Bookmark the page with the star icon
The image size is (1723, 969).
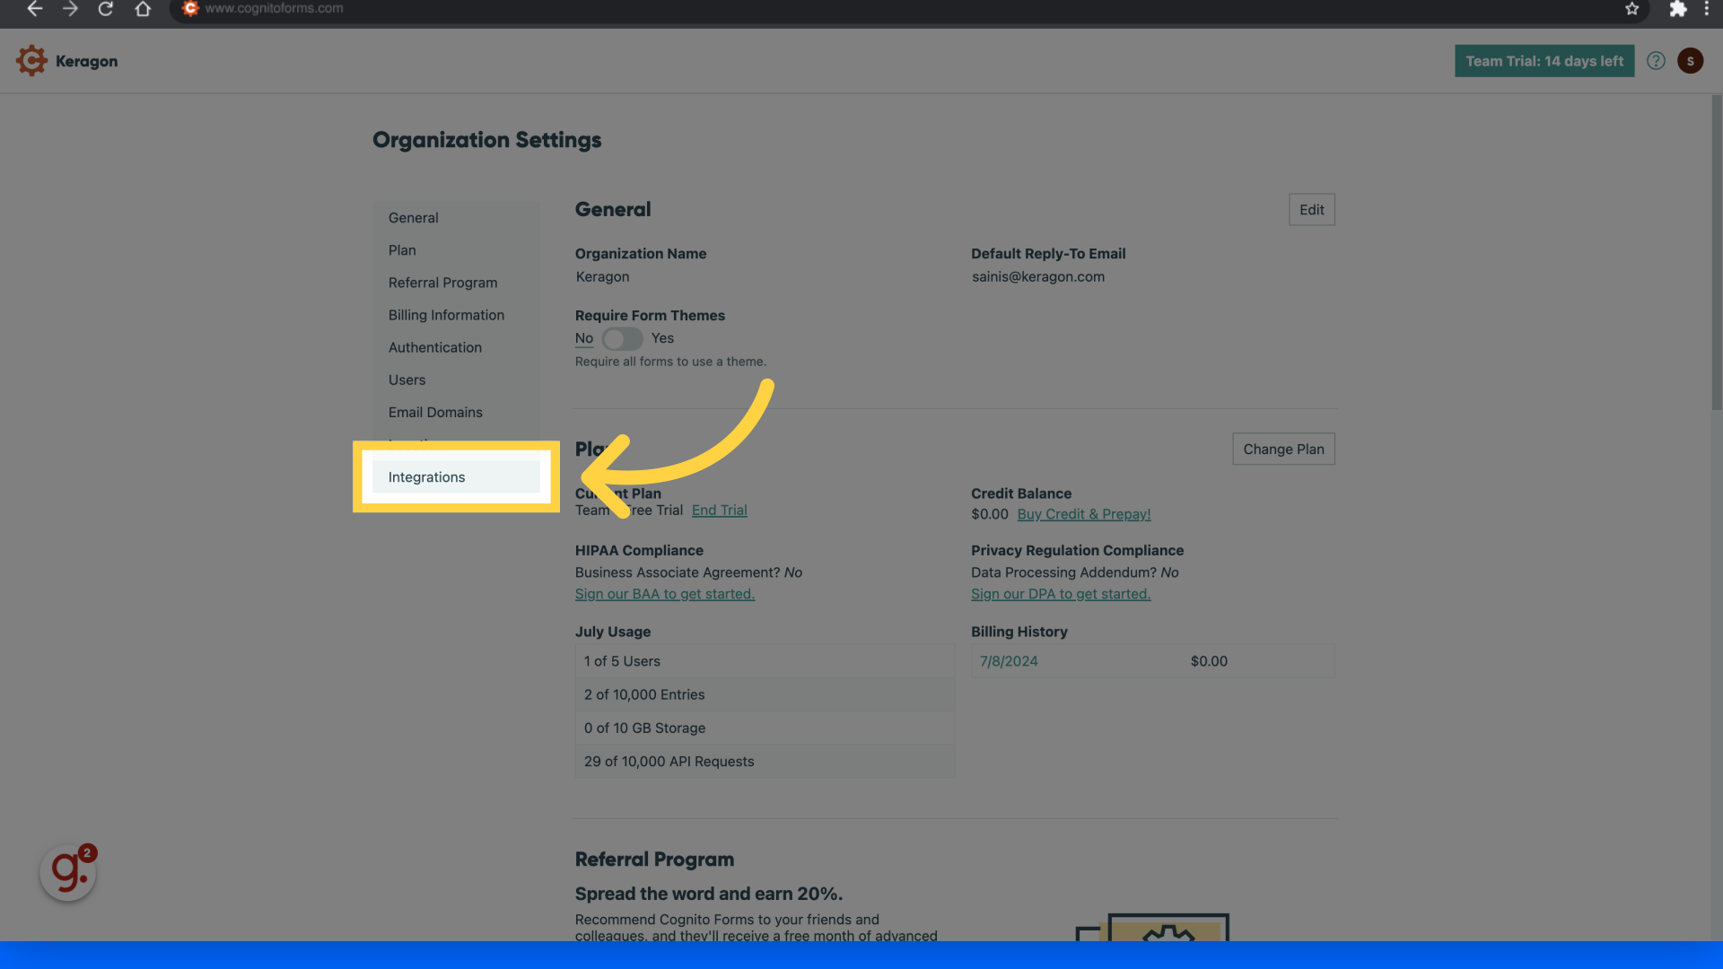click(1631, 9)
